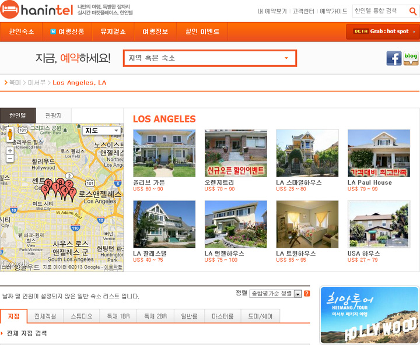Click Los Angeles, LA breadcrumb
The width and height of the screenshot is (420, 345).
(x=79, y=82)
